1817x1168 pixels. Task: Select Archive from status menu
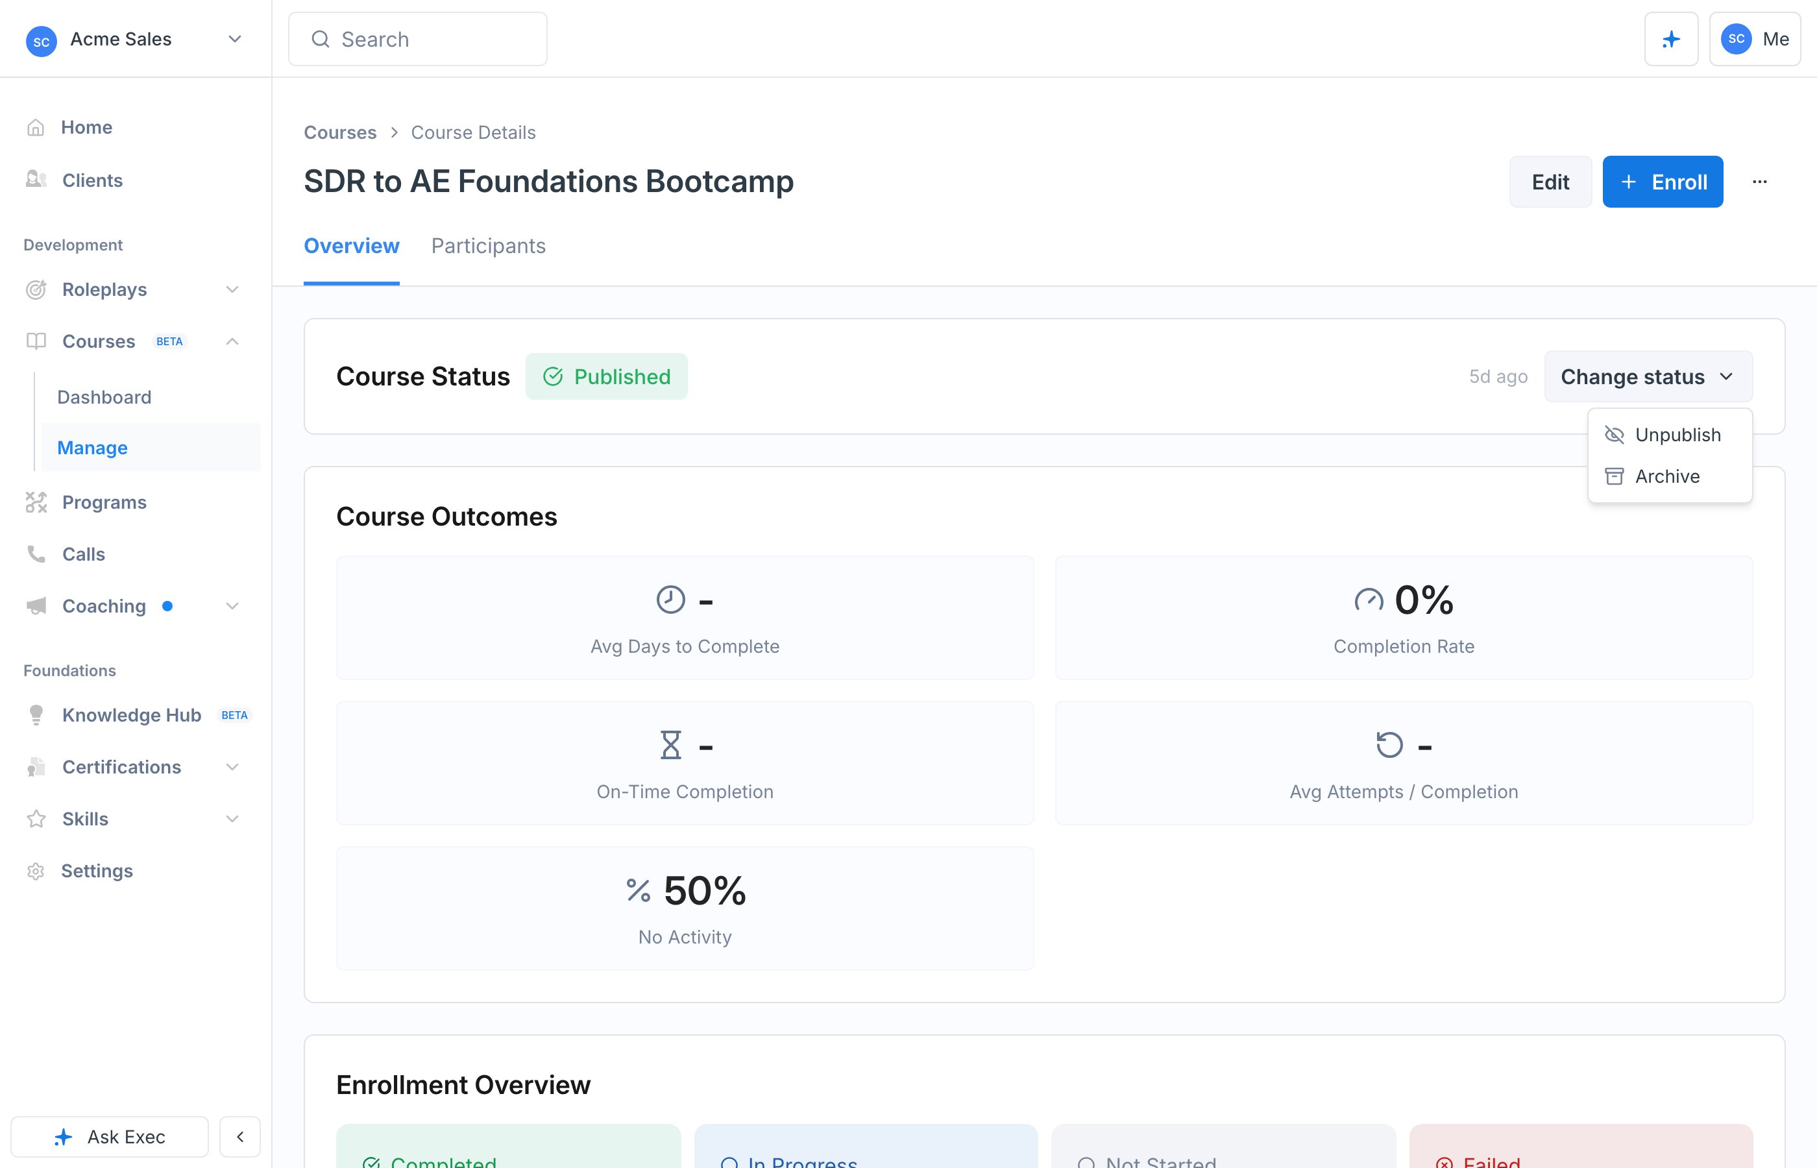pyautogui.click(x=1669, y=476)
